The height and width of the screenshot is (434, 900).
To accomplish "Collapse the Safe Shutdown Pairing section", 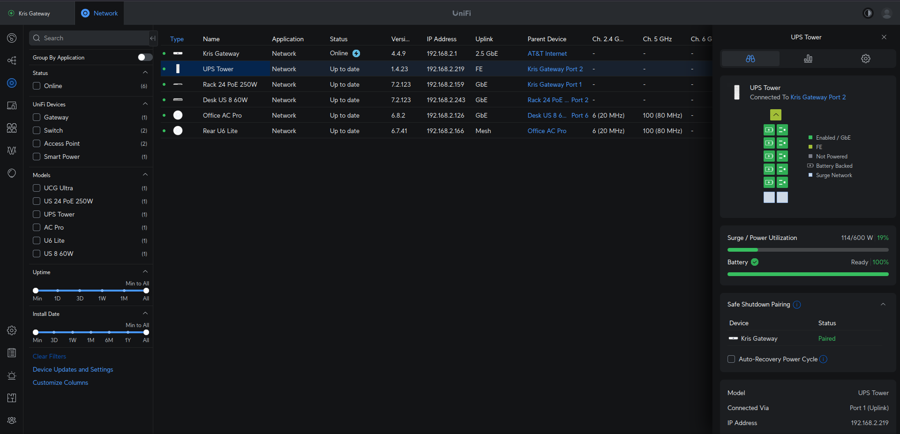I will click(x=883, y=304).
